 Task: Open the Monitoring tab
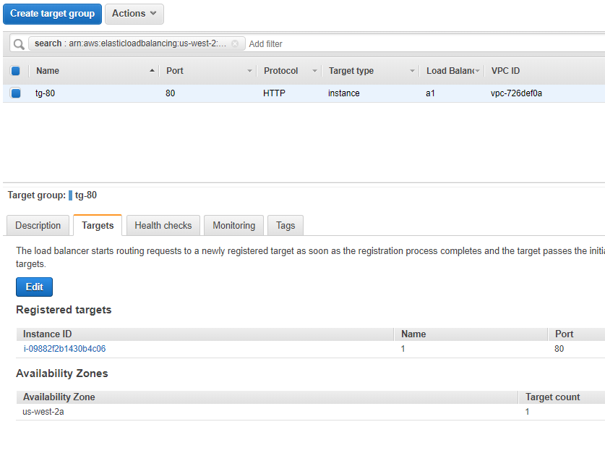233,225
